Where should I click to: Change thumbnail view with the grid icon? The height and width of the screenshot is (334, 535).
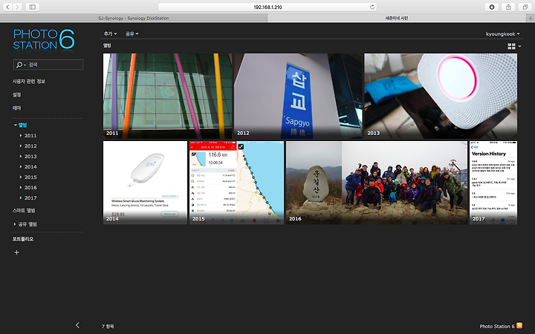511,46
